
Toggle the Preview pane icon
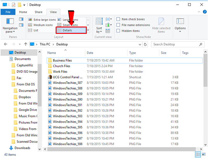point(21,19)
